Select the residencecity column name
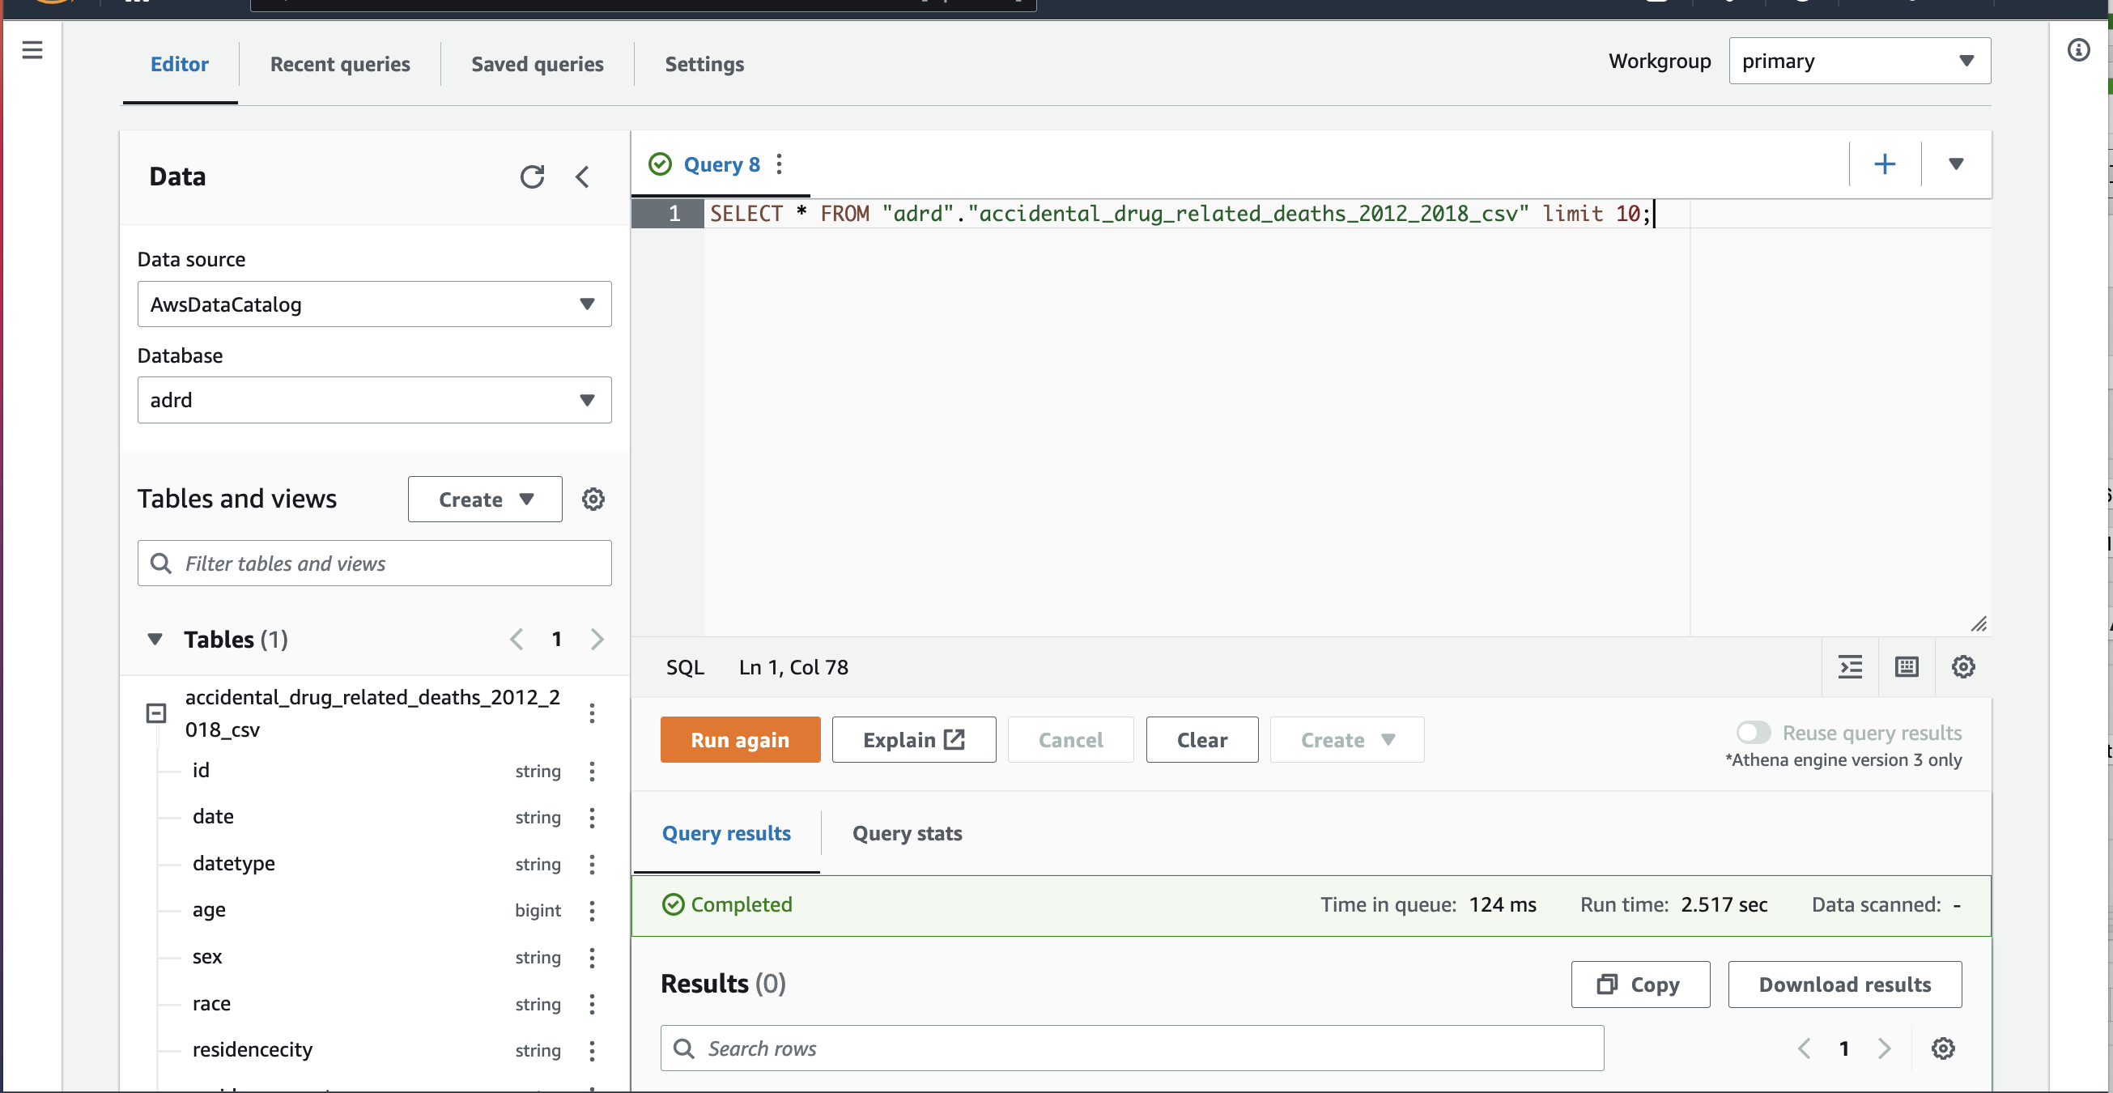Image resolution: width=2113 pixels, height=1093 pixels. [253, 1049]
